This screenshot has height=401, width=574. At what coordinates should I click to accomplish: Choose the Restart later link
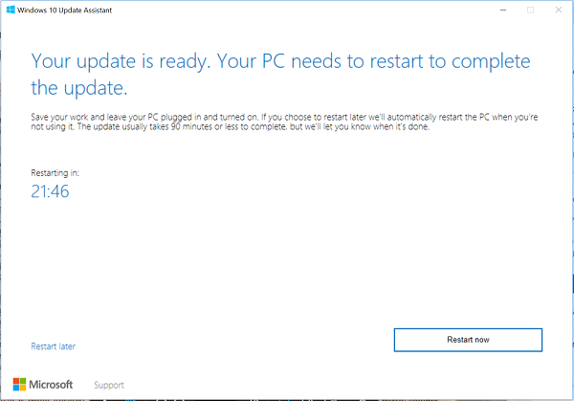coord(53,346)
